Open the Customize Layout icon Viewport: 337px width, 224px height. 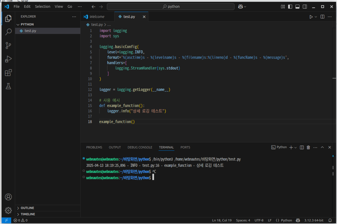pos(283,7)
